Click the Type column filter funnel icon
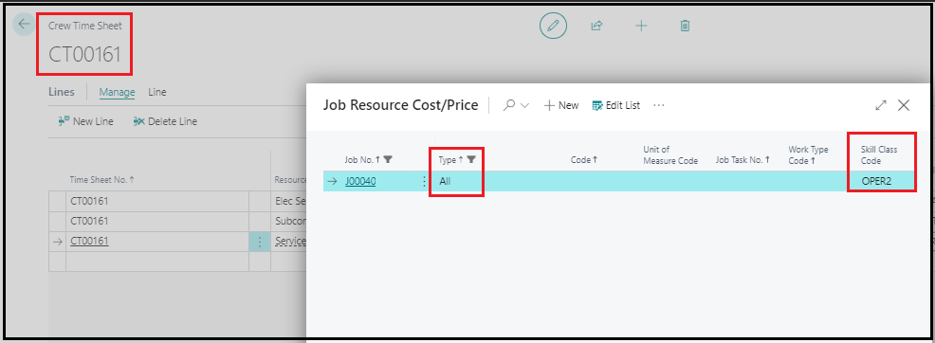Viewport: 935px width, 343px height. click(x=471, y=159)
